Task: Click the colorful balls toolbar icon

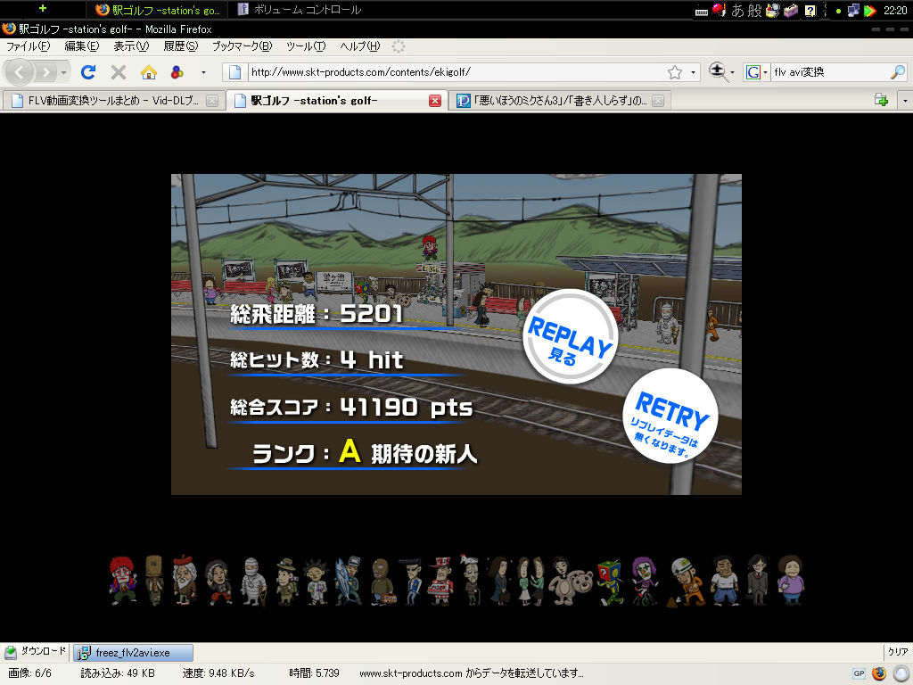Action: click(177, 71)
